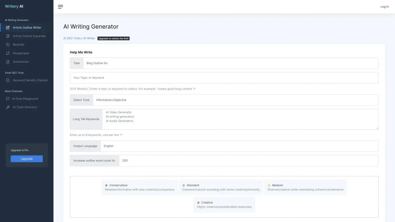Click the Paraphraser arrows icon
Image resolution: width=395 pixels, height=222 pixels.
click(8, 53)
